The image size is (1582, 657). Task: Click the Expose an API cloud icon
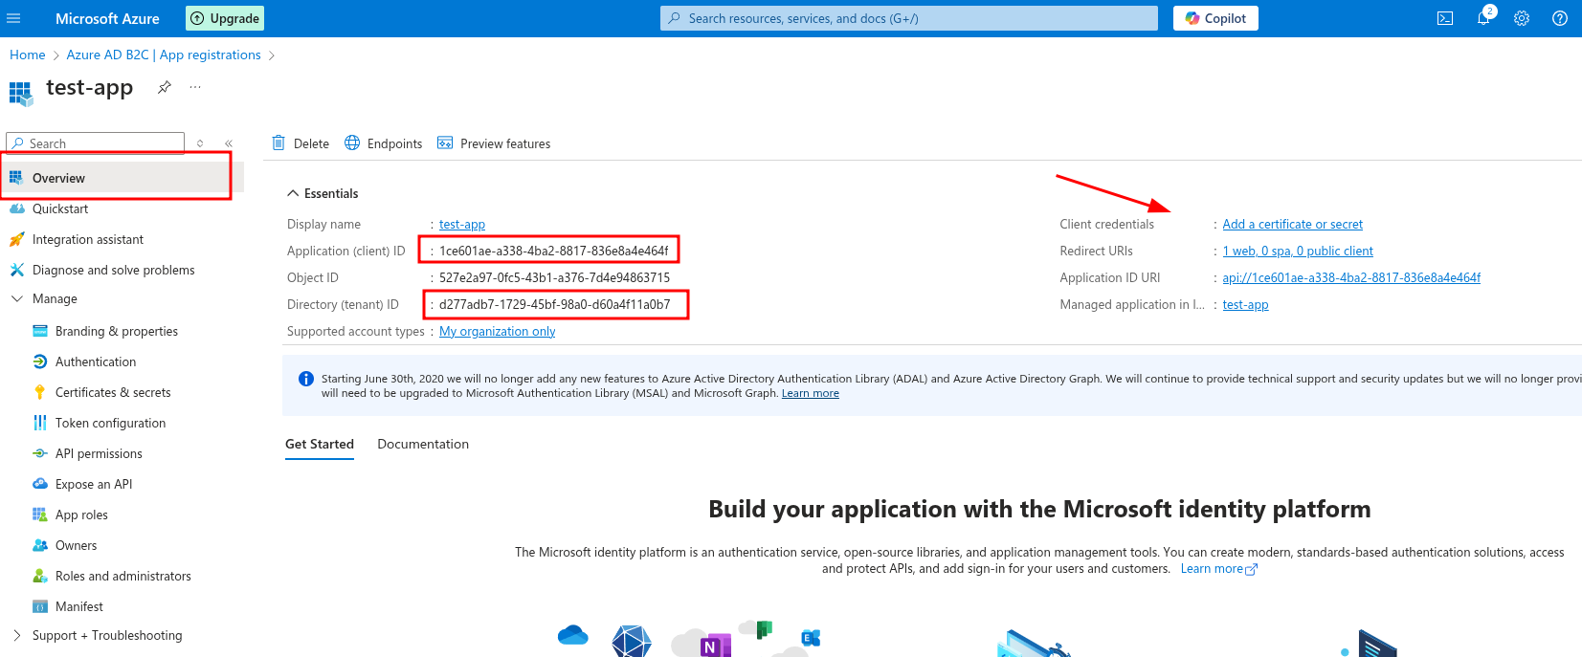coord(40,484)
